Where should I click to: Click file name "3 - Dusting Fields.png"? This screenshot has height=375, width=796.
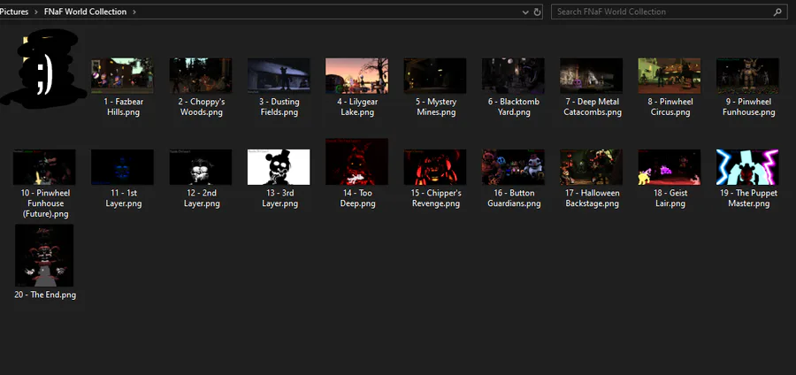pos(279,107)
